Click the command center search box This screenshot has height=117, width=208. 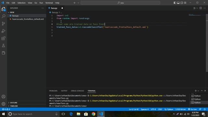pyautogui.click(x=120, y=3)
